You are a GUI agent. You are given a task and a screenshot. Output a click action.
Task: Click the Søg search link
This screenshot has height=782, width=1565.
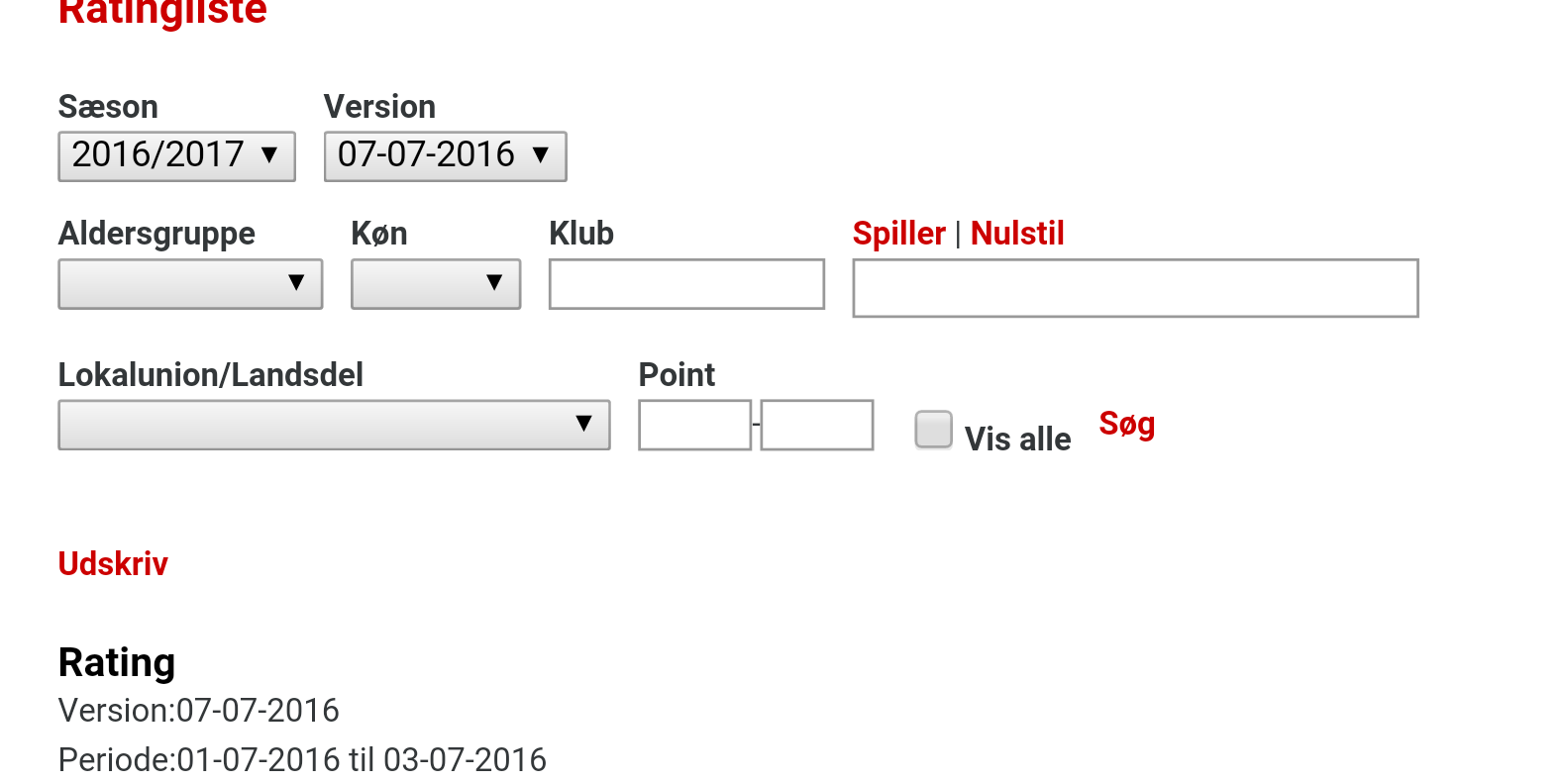tap(1126, 424)
